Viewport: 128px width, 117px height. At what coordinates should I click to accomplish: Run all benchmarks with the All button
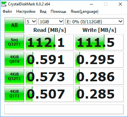[14, 25]
